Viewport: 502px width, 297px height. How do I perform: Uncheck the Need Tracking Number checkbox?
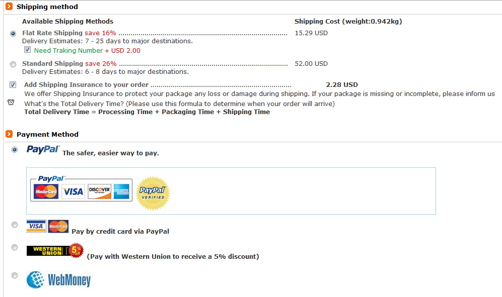28,49
